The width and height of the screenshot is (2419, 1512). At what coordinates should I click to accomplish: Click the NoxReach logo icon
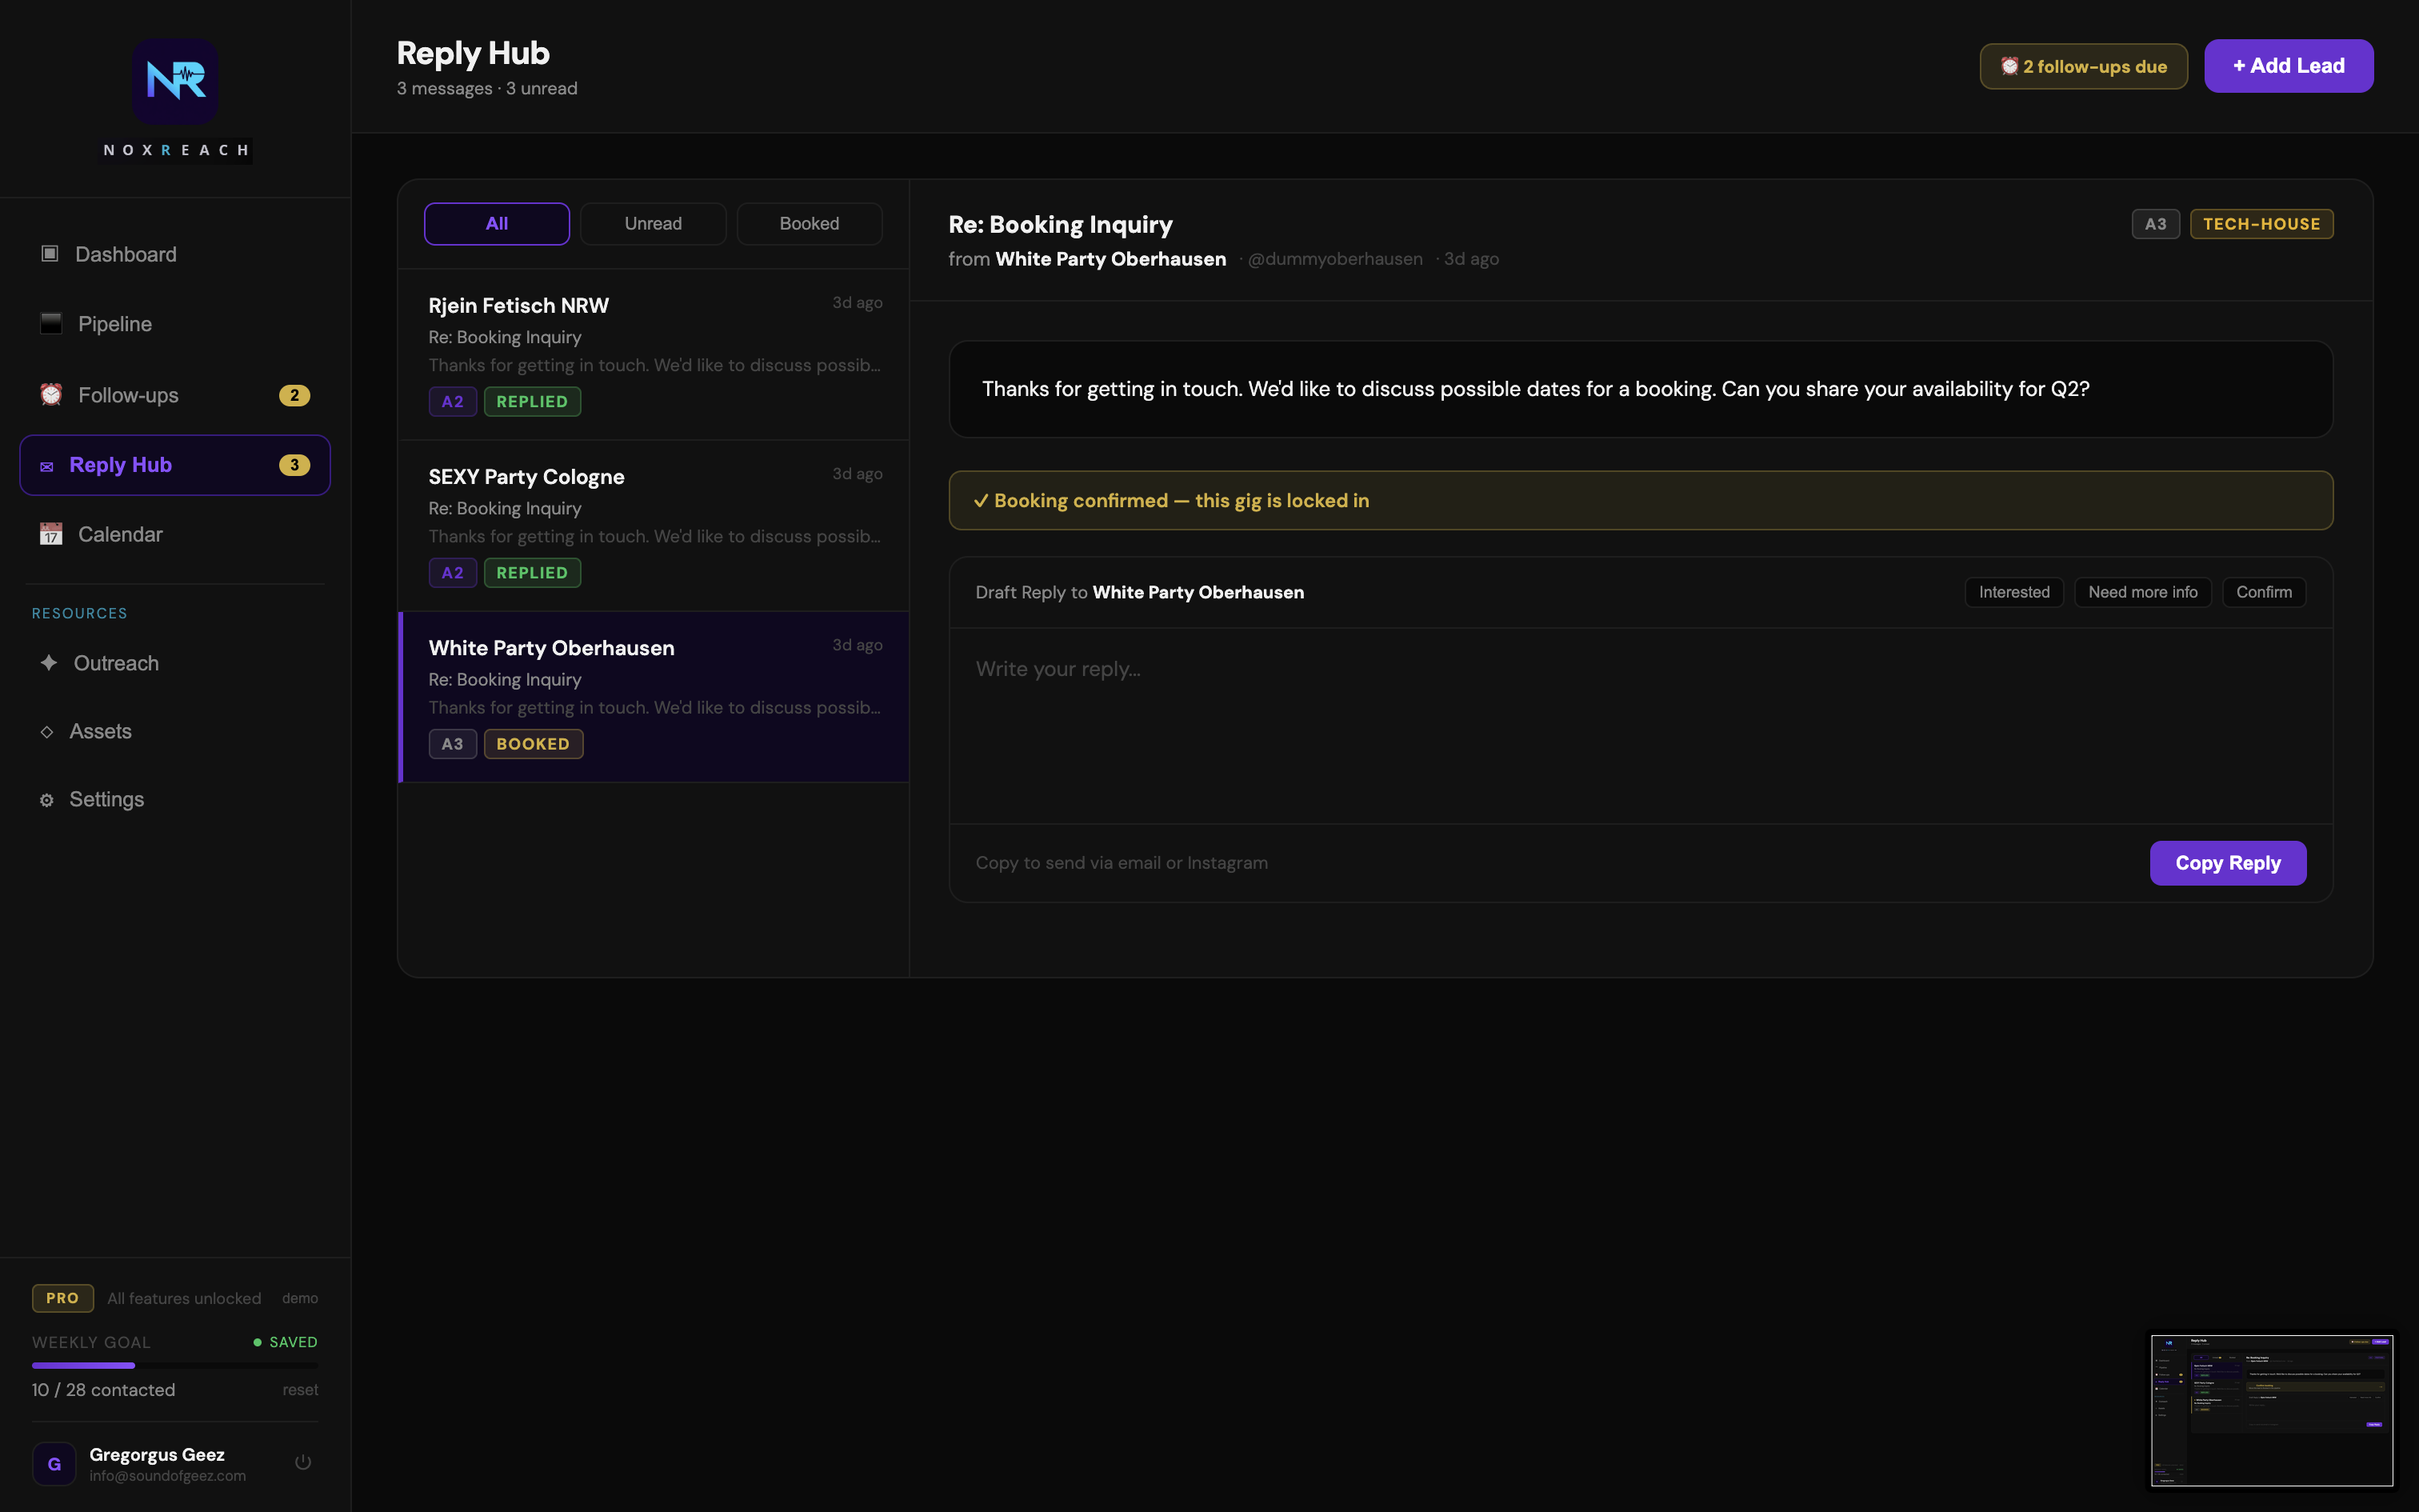tap(175, 81)
